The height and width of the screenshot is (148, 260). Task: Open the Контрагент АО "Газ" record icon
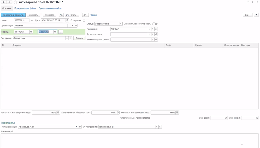click(156, 29)
